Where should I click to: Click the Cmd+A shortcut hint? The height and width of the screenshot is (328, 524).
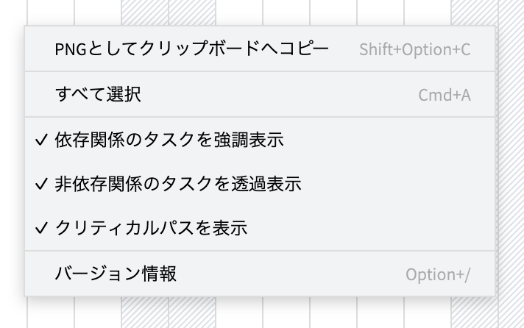click(x=444, y=95)
